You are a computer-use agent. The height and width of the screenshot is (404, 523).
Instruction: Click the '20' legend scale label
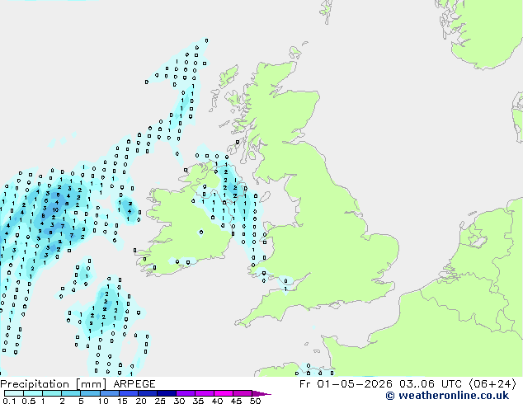(141, 401)
